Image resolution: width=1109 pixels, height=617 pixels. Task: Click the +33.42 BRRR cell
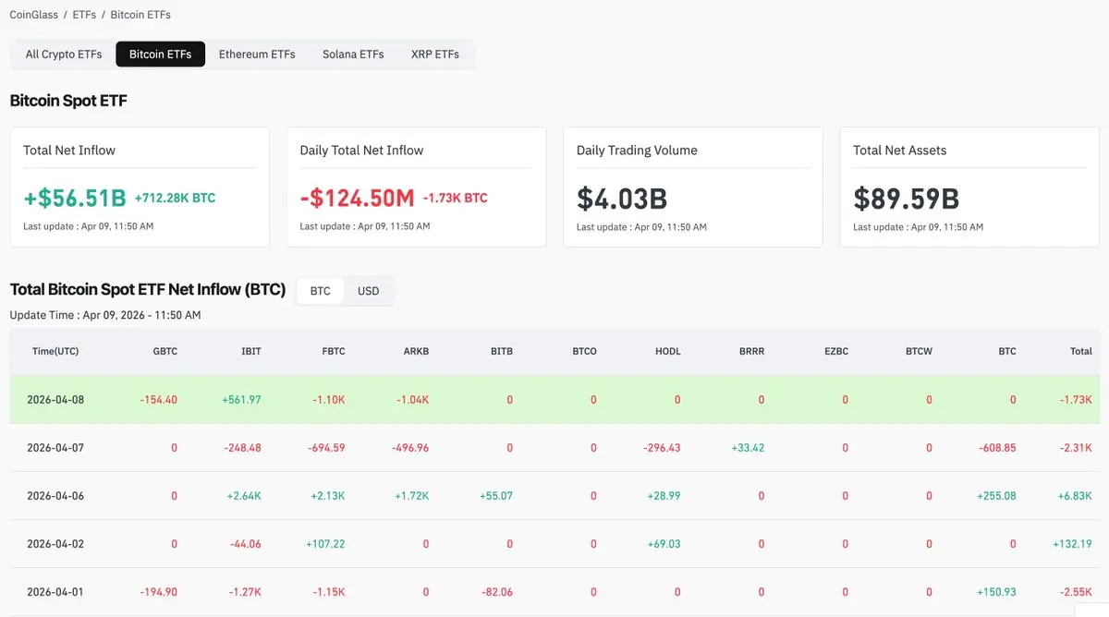748,448
